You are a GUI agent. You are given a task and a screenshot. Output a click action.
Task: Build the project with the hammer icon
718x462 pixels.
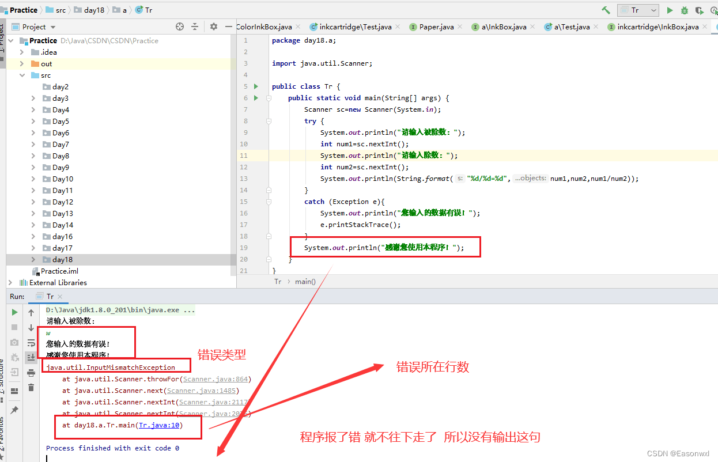pyautogui.click(x=606, y=10)
